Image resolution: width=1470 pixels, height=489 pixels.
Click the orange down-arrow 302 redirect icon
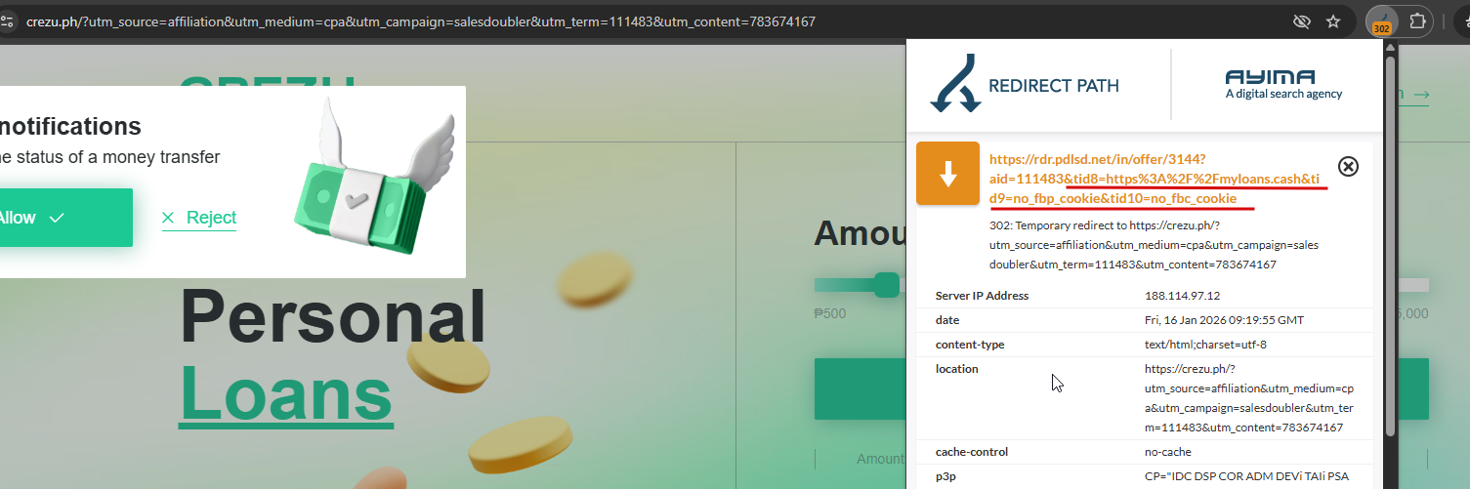[x=947, y=174]
